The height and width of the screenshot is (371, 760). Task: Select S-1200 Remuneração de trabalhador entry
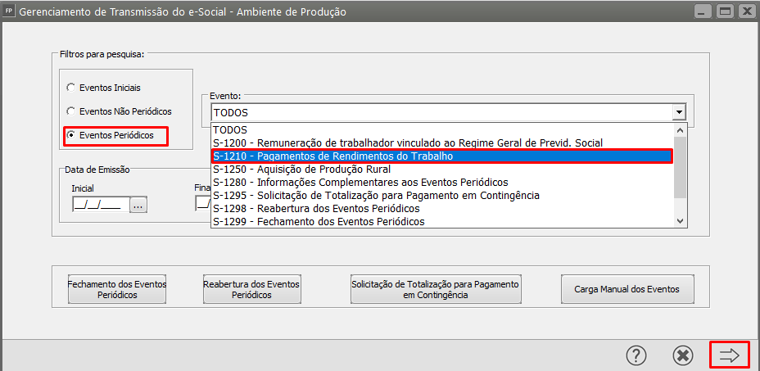[x=442, y=143]
